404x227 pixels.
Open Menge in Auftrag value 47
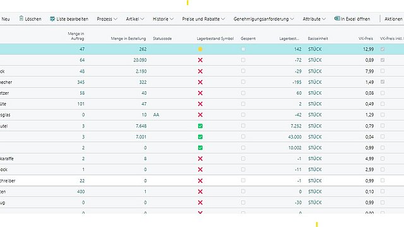(x=82, y=49)
